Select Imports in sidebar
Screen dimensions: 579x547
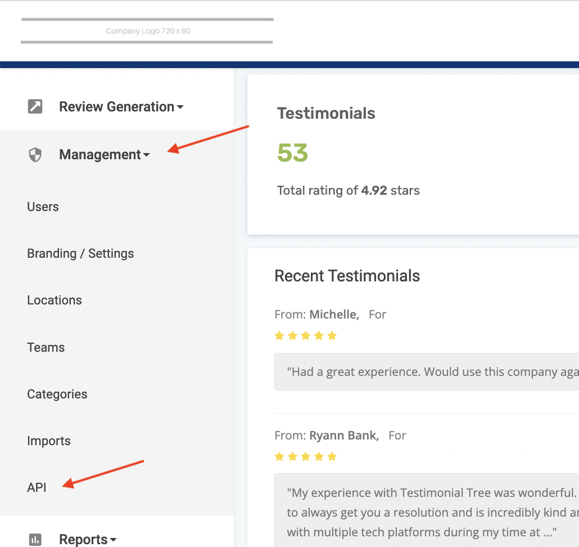click(x=49, y=441)
